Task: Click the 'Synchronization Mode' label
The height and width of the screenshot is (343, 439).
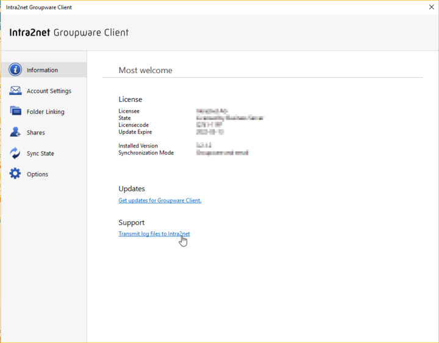Action: point(146,153)
